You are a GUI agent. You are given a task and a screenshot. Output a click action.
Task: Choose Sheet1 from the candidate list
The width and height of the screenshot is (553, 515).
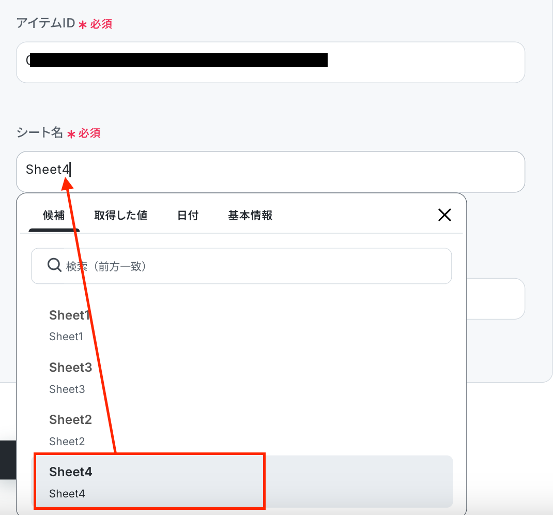coord(242,325)
